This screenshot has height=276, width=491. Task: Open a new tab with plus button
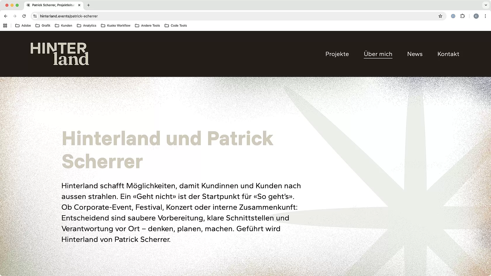point(88,5)
